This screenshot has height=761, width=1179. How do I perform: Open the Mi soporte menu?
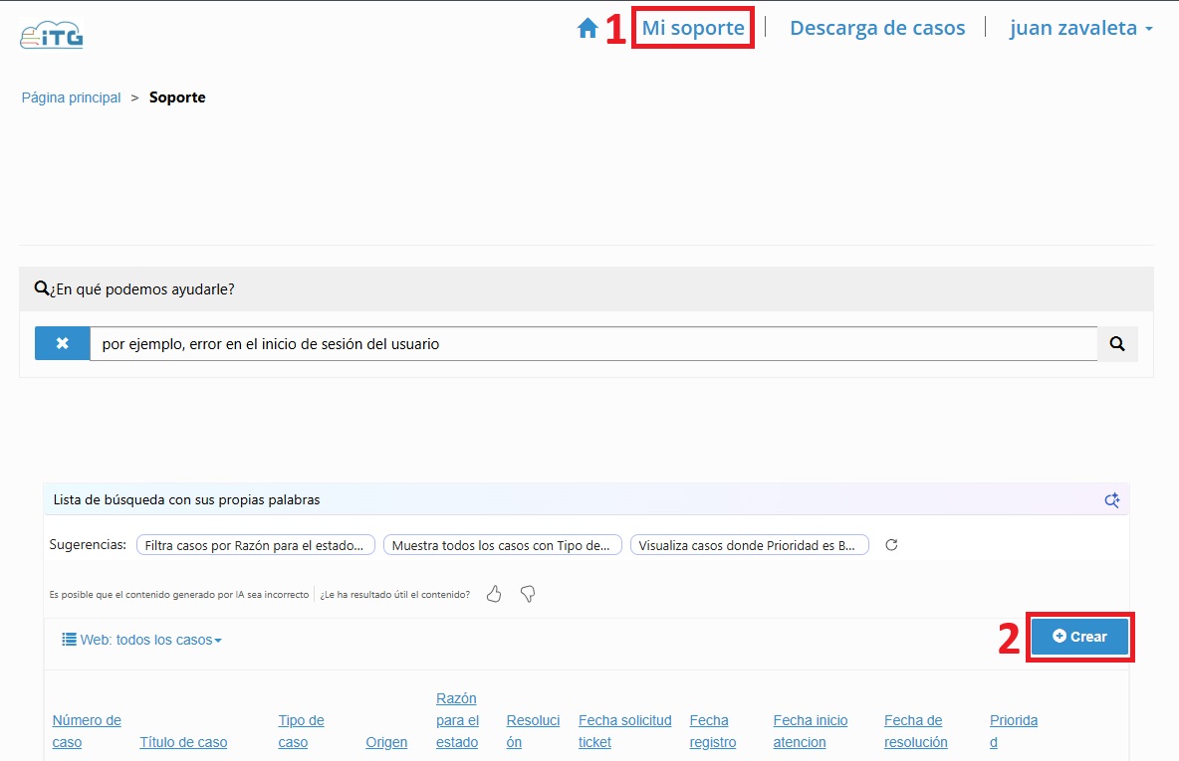(x=693, y=29)
